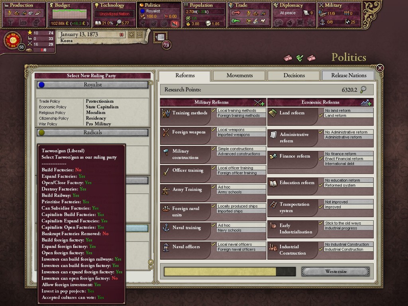Select Administrative reform option
Image resolution: width=408 pixels, height=306 pixels.
[348, 137]
